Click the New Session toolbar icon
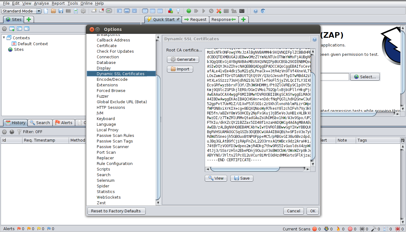Image resolution: width=406 pixels, height=232 pixels. click(46, 11)
